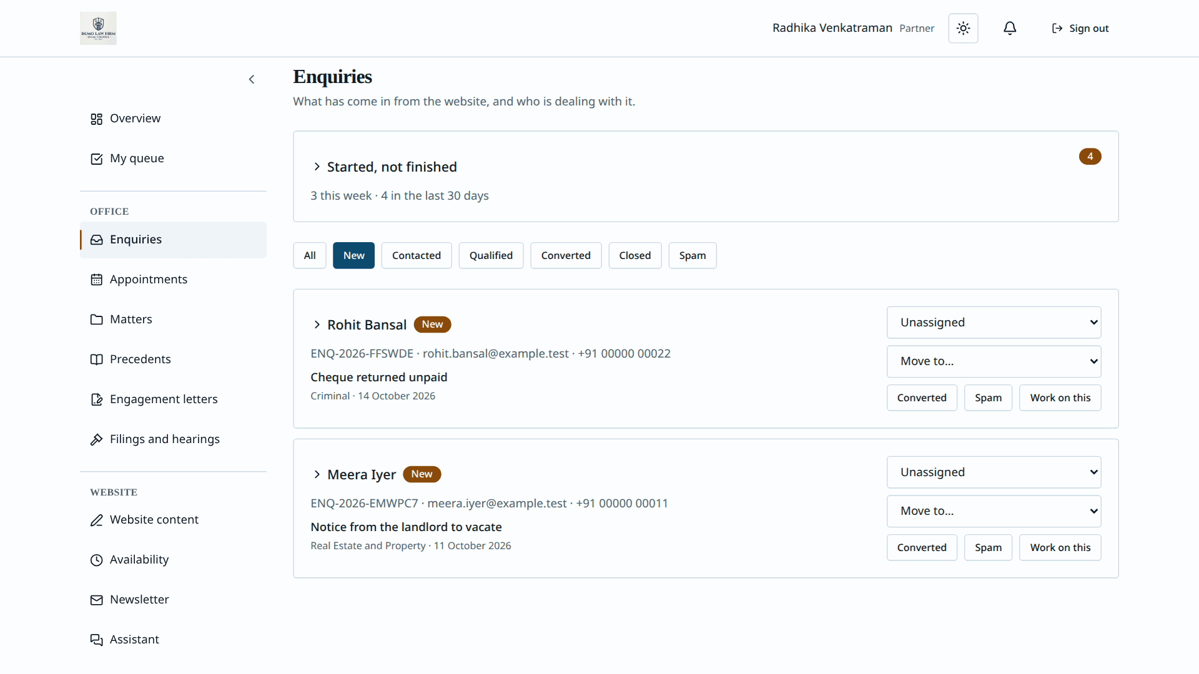Viewport: 1199px width, 674px height.
Task: Filter by Converted status
Action: pyautogui.click(x=566, y=255)
